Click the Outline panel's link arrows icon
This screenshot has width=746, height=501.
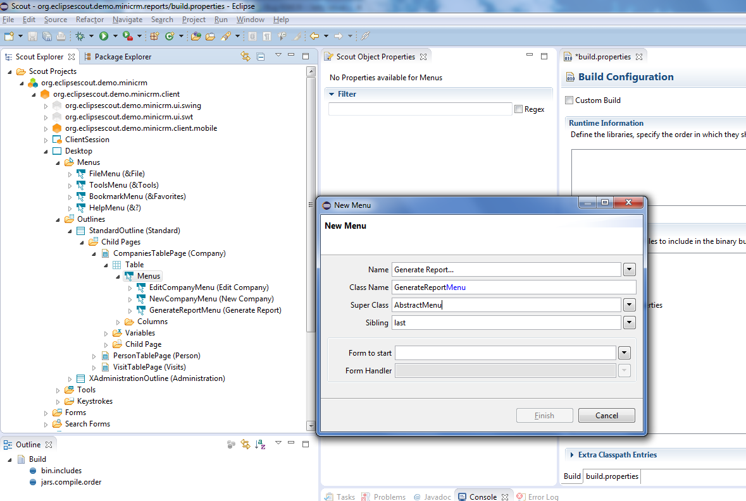click(246, 445)
